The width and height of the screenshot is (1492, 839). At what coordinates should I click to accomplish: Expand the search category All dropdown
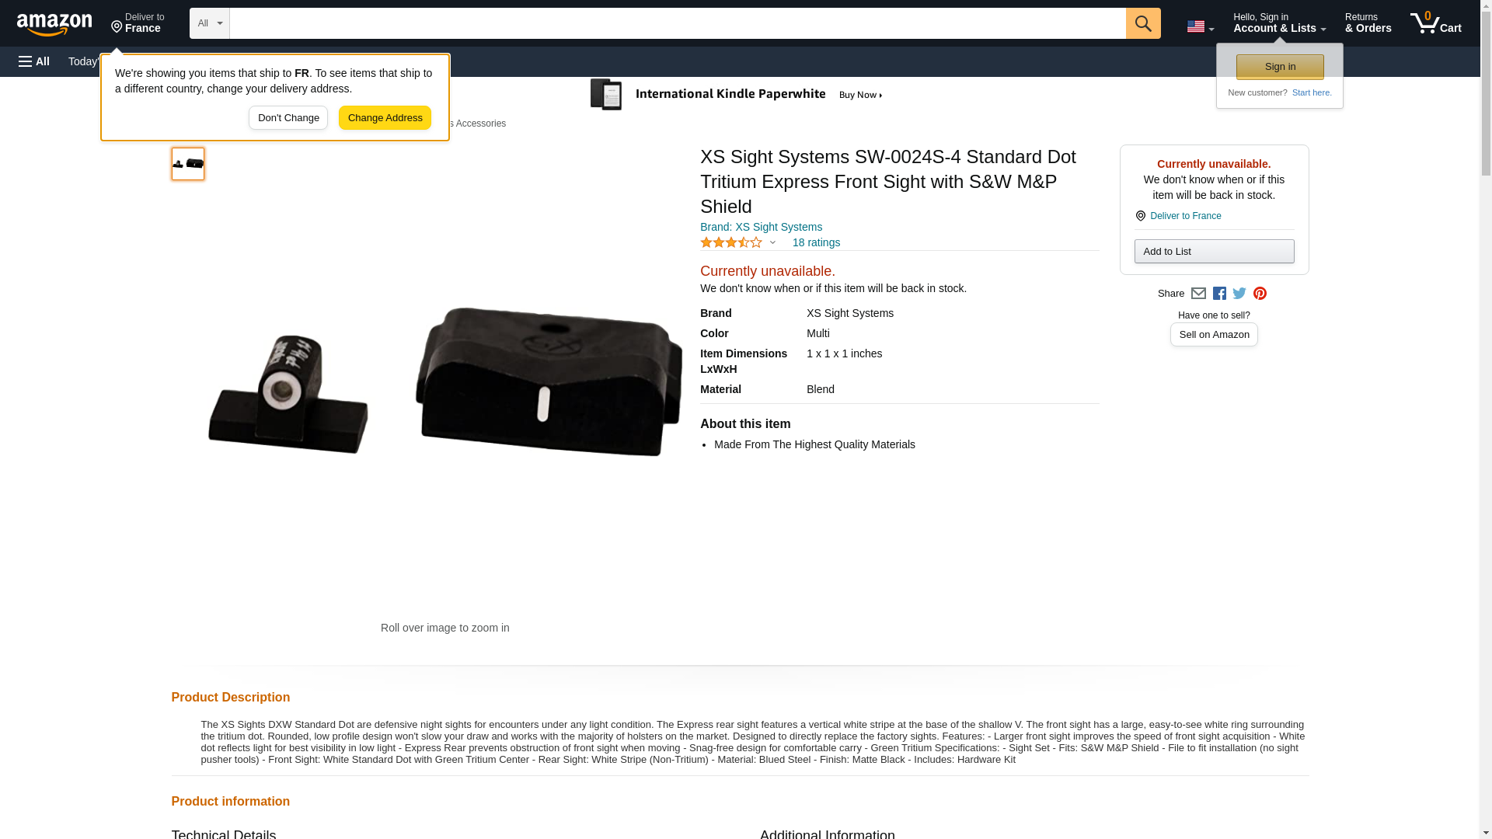[209, 23]
